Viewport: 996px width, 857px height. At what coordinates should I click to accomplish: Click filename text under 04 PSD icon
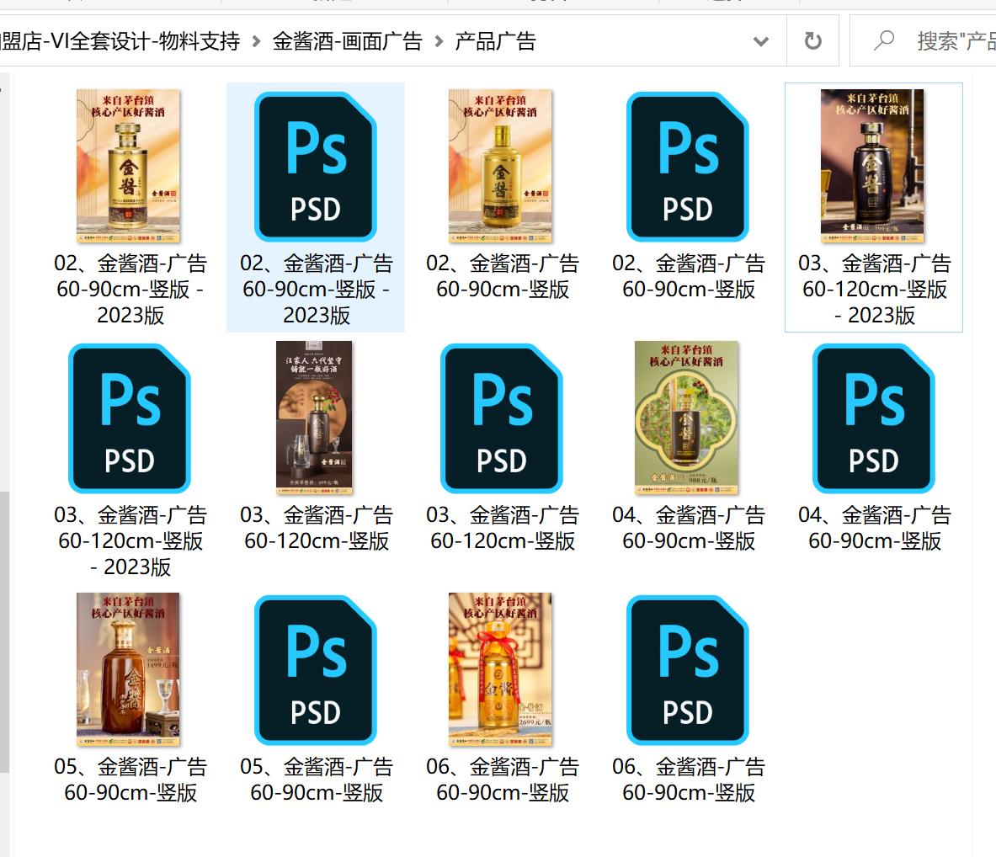[x=874, y=528]
